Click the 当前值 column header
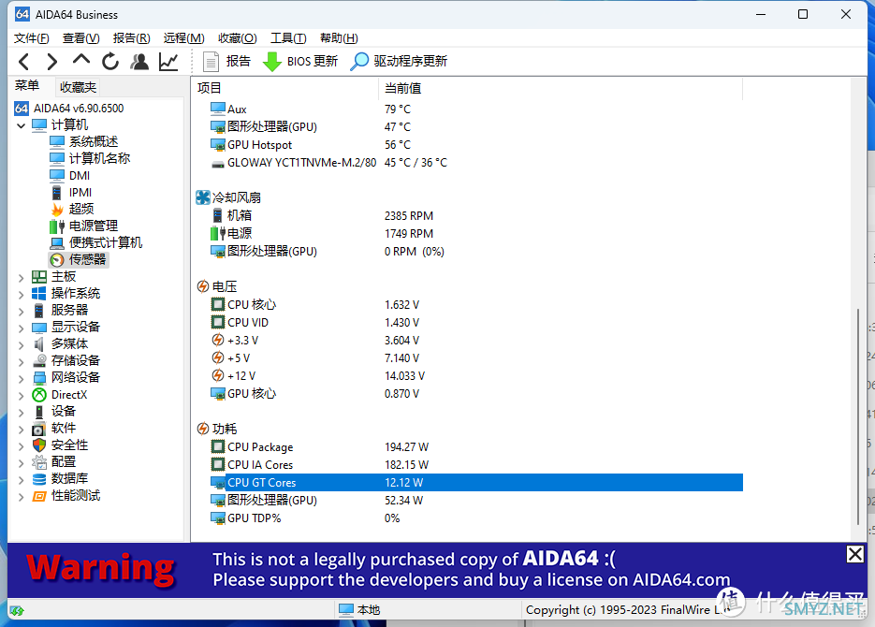 point(561,88)
